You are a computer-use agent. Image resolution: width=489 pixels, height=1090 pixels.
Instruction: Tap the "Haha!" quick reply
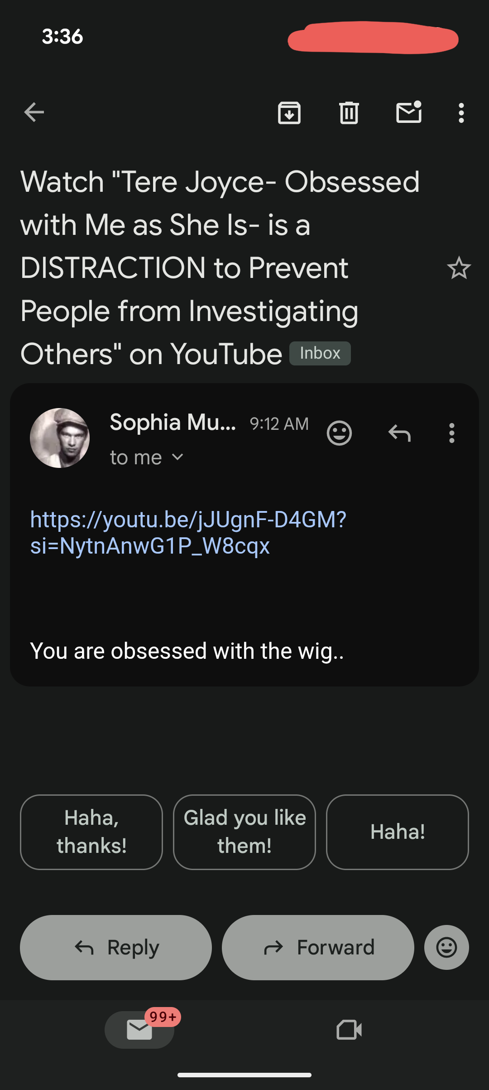[398, 832]
